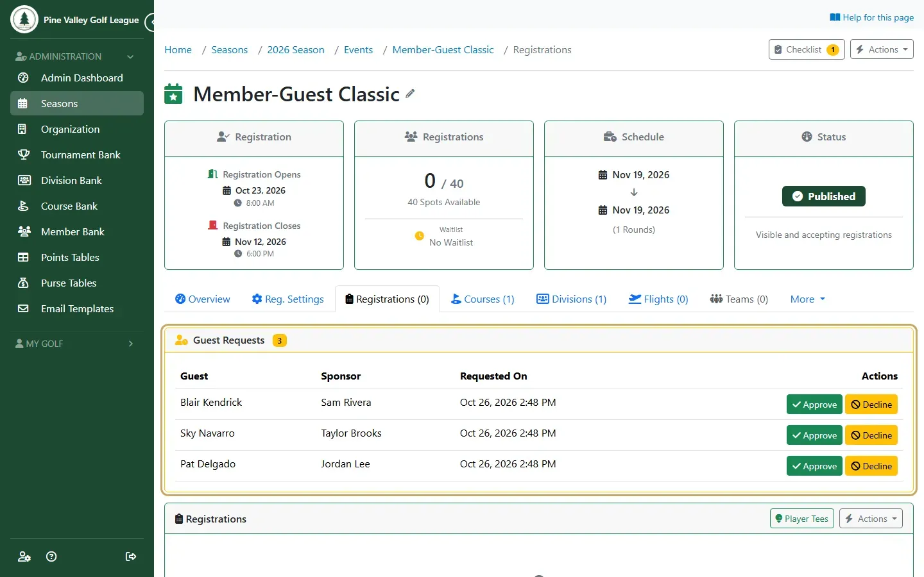Image resolution: width=924 pixels, height=577 pixels.
Task: Click the logout icon in the sidebar footer
Action: (131, 556)
